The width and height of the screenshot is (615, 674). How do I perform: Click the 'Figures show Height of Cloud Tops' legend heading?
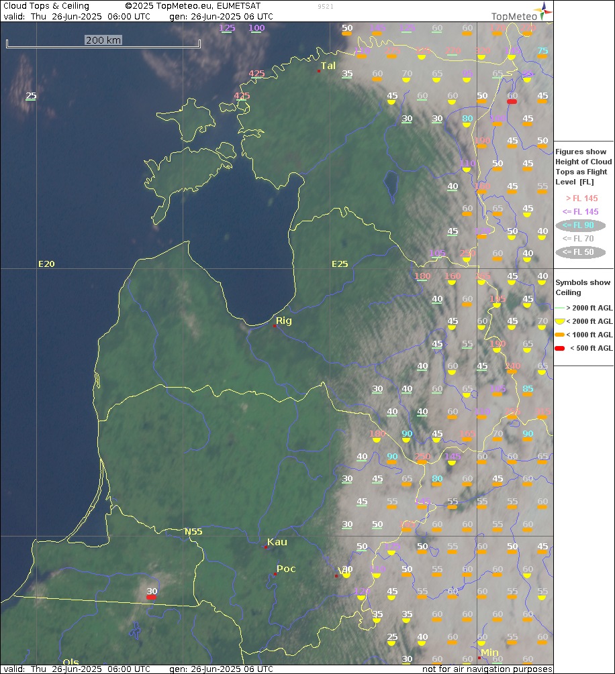coord(583,167)
